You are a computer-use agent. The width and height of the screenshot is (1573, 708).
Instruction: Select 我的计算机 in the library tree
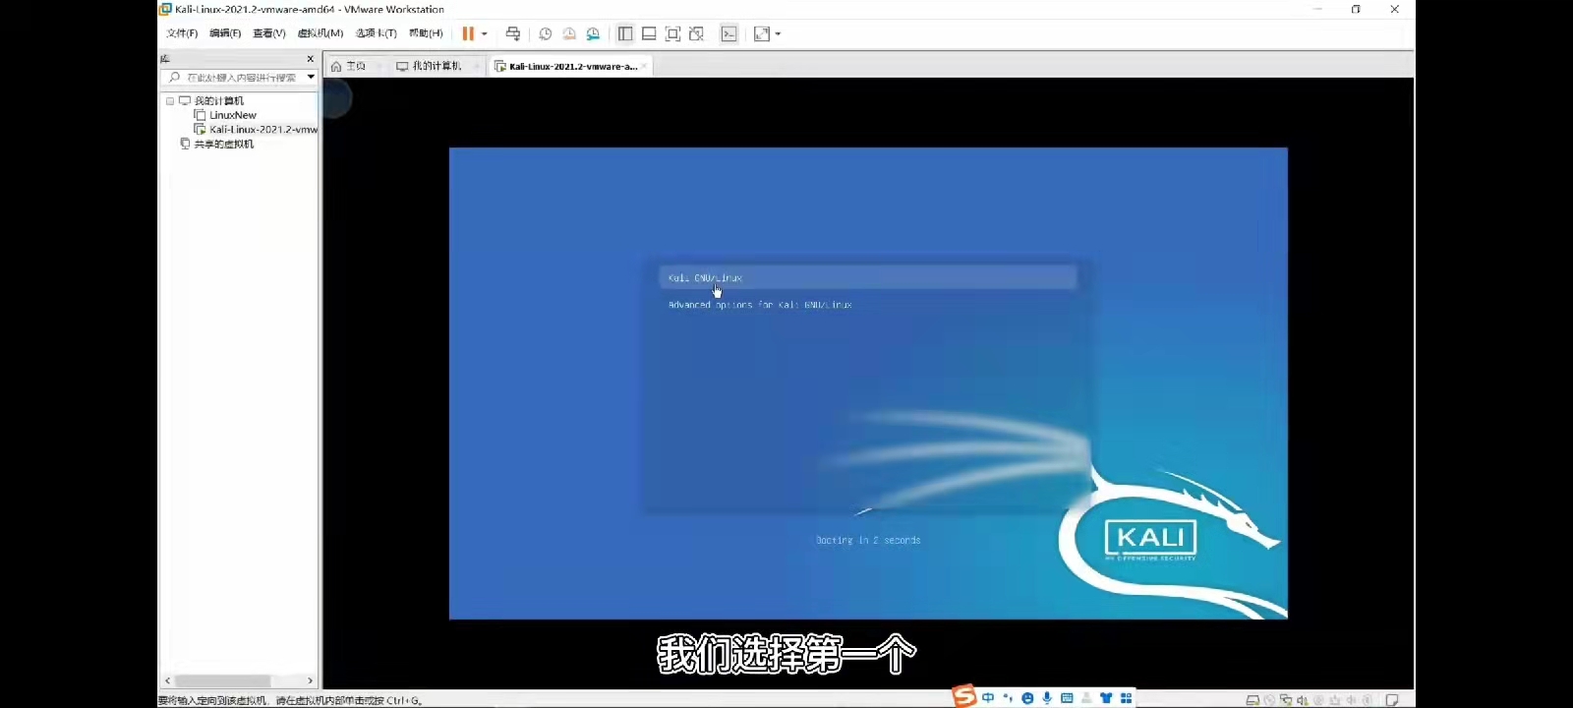218,101
